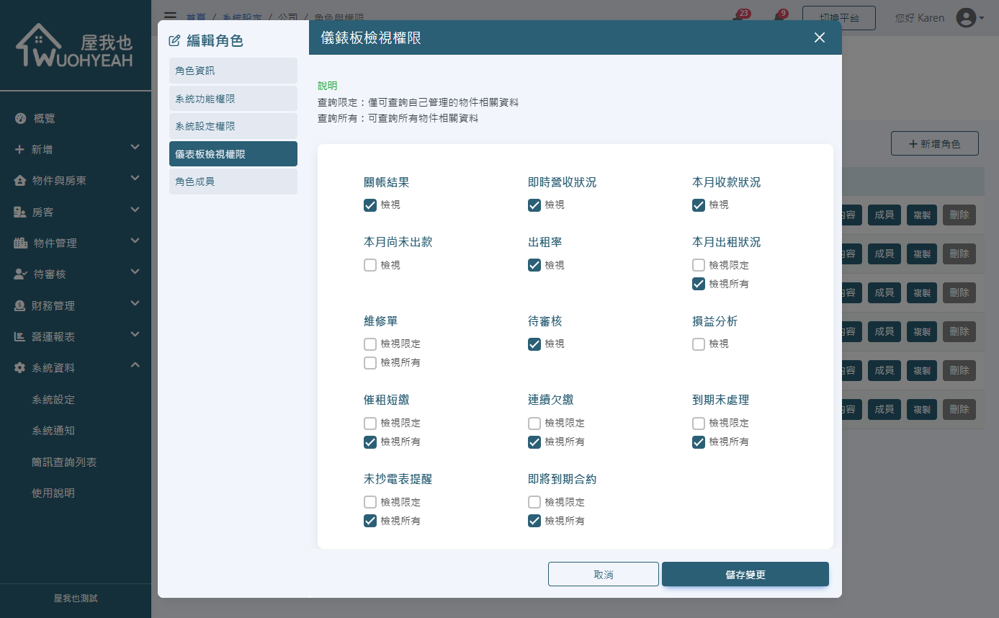Check 檢視限定 under 維修單

tap(370, 344)
